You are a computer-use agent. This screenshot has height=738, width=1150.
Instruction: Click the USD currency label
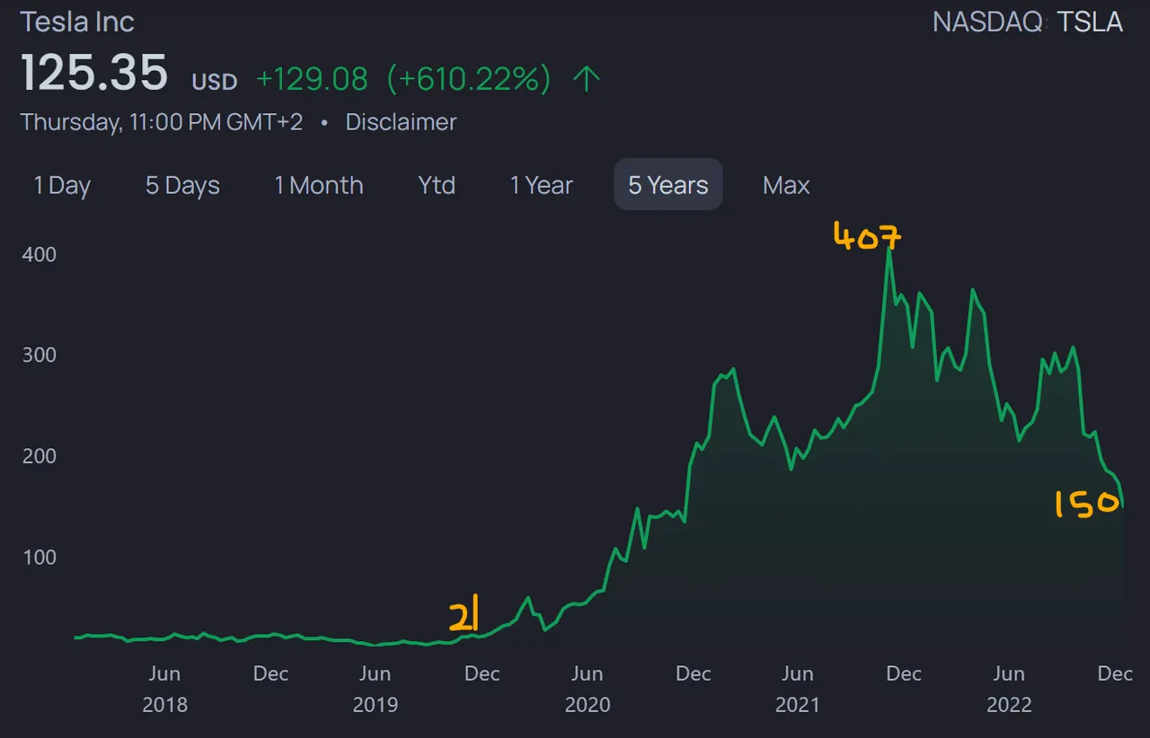[215, 82]
